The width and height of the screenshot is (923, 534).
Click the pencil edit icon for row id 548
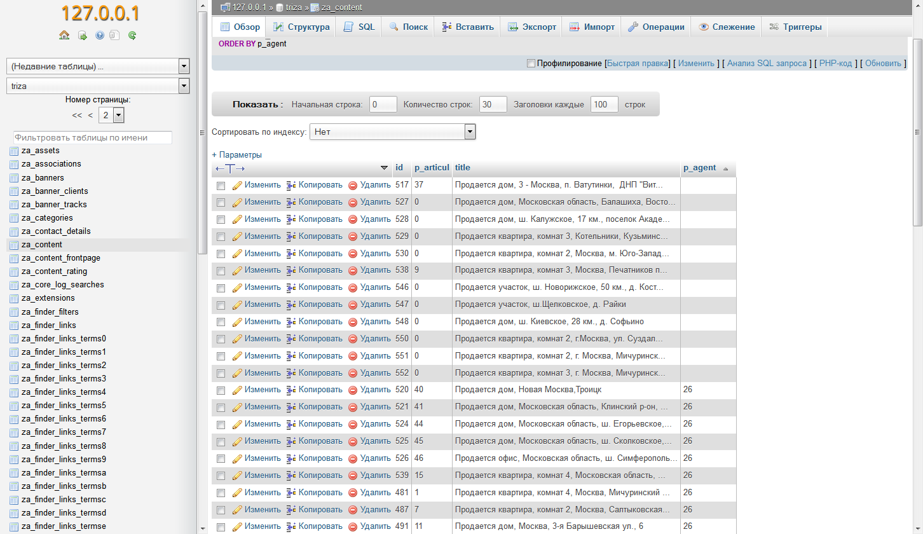coord(237,322)
